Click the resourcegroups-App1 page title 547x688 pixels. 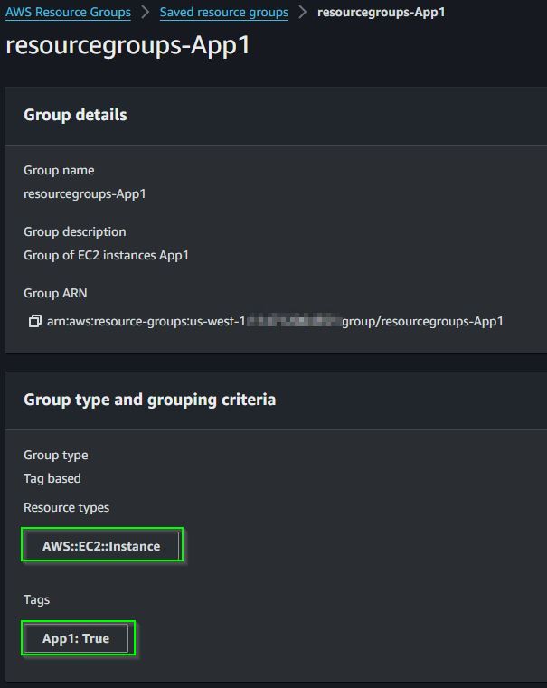tap(128, 45)
